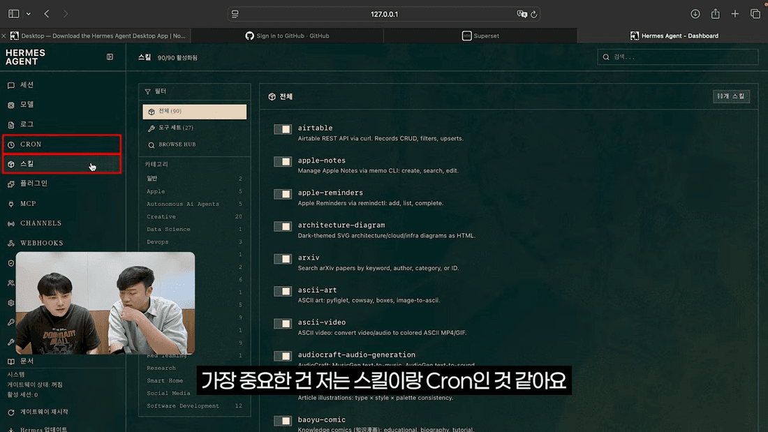The image size is (768, 432).
Task: Go back in Safari
Action: pyautogui.click(x=47, y=14)
